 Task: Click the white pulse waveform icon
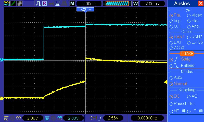click(39, 4)
